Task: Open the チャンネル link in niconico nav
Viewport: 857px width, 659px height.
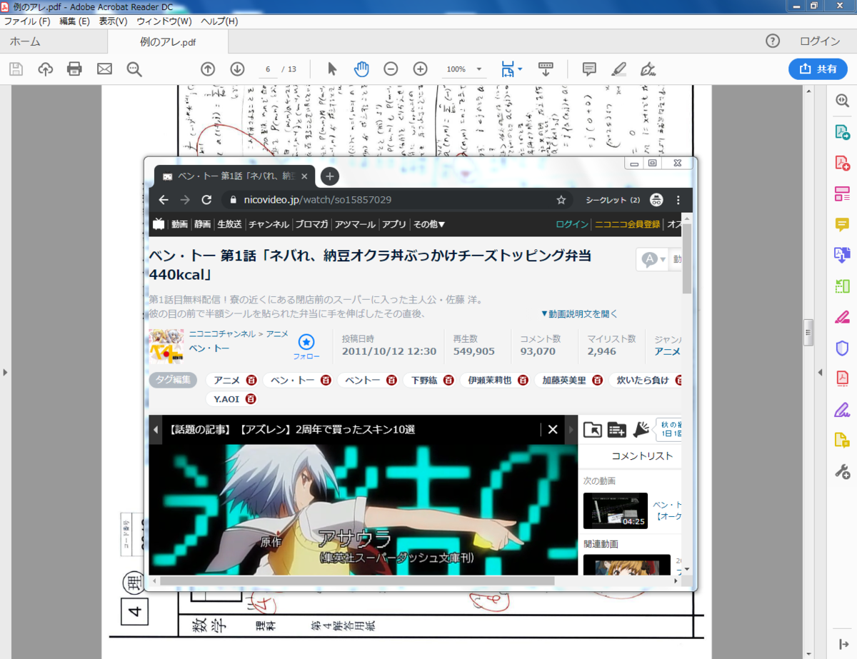Action: pos(269,224)
